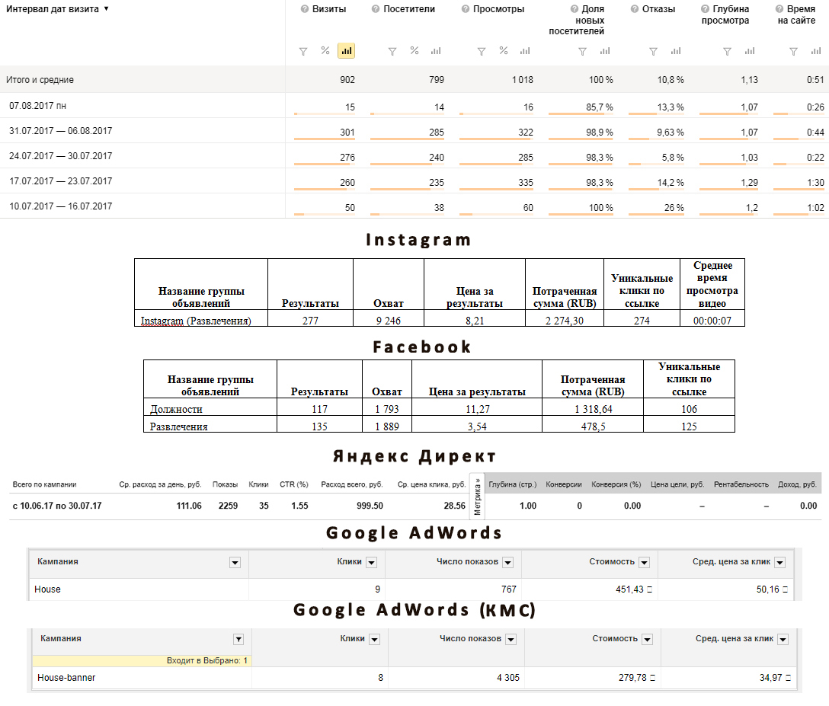The height and width of the screenshot is (706, 829).
Task: Click the highlighted bar chart icon under Визиты
Action: (346, 51)
